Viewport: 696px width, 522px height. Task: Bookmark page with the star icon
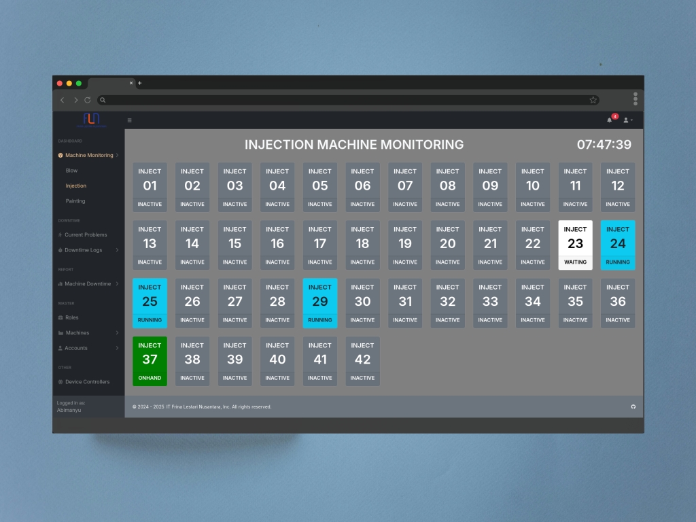[593, 100]
